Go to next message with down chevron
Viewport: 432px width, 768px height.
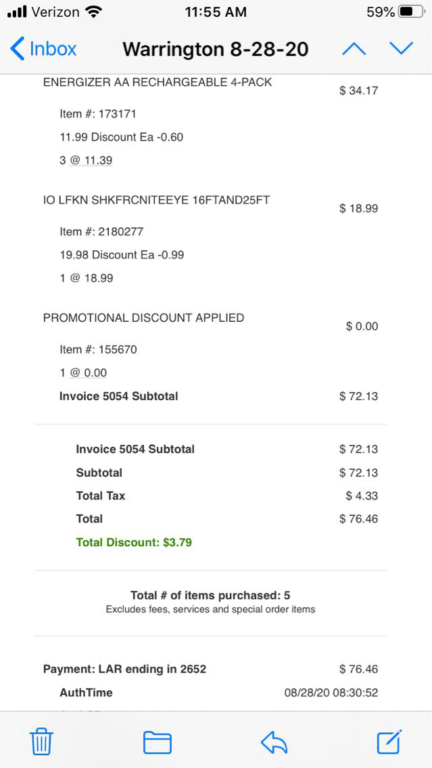click(x=401, y=49)
